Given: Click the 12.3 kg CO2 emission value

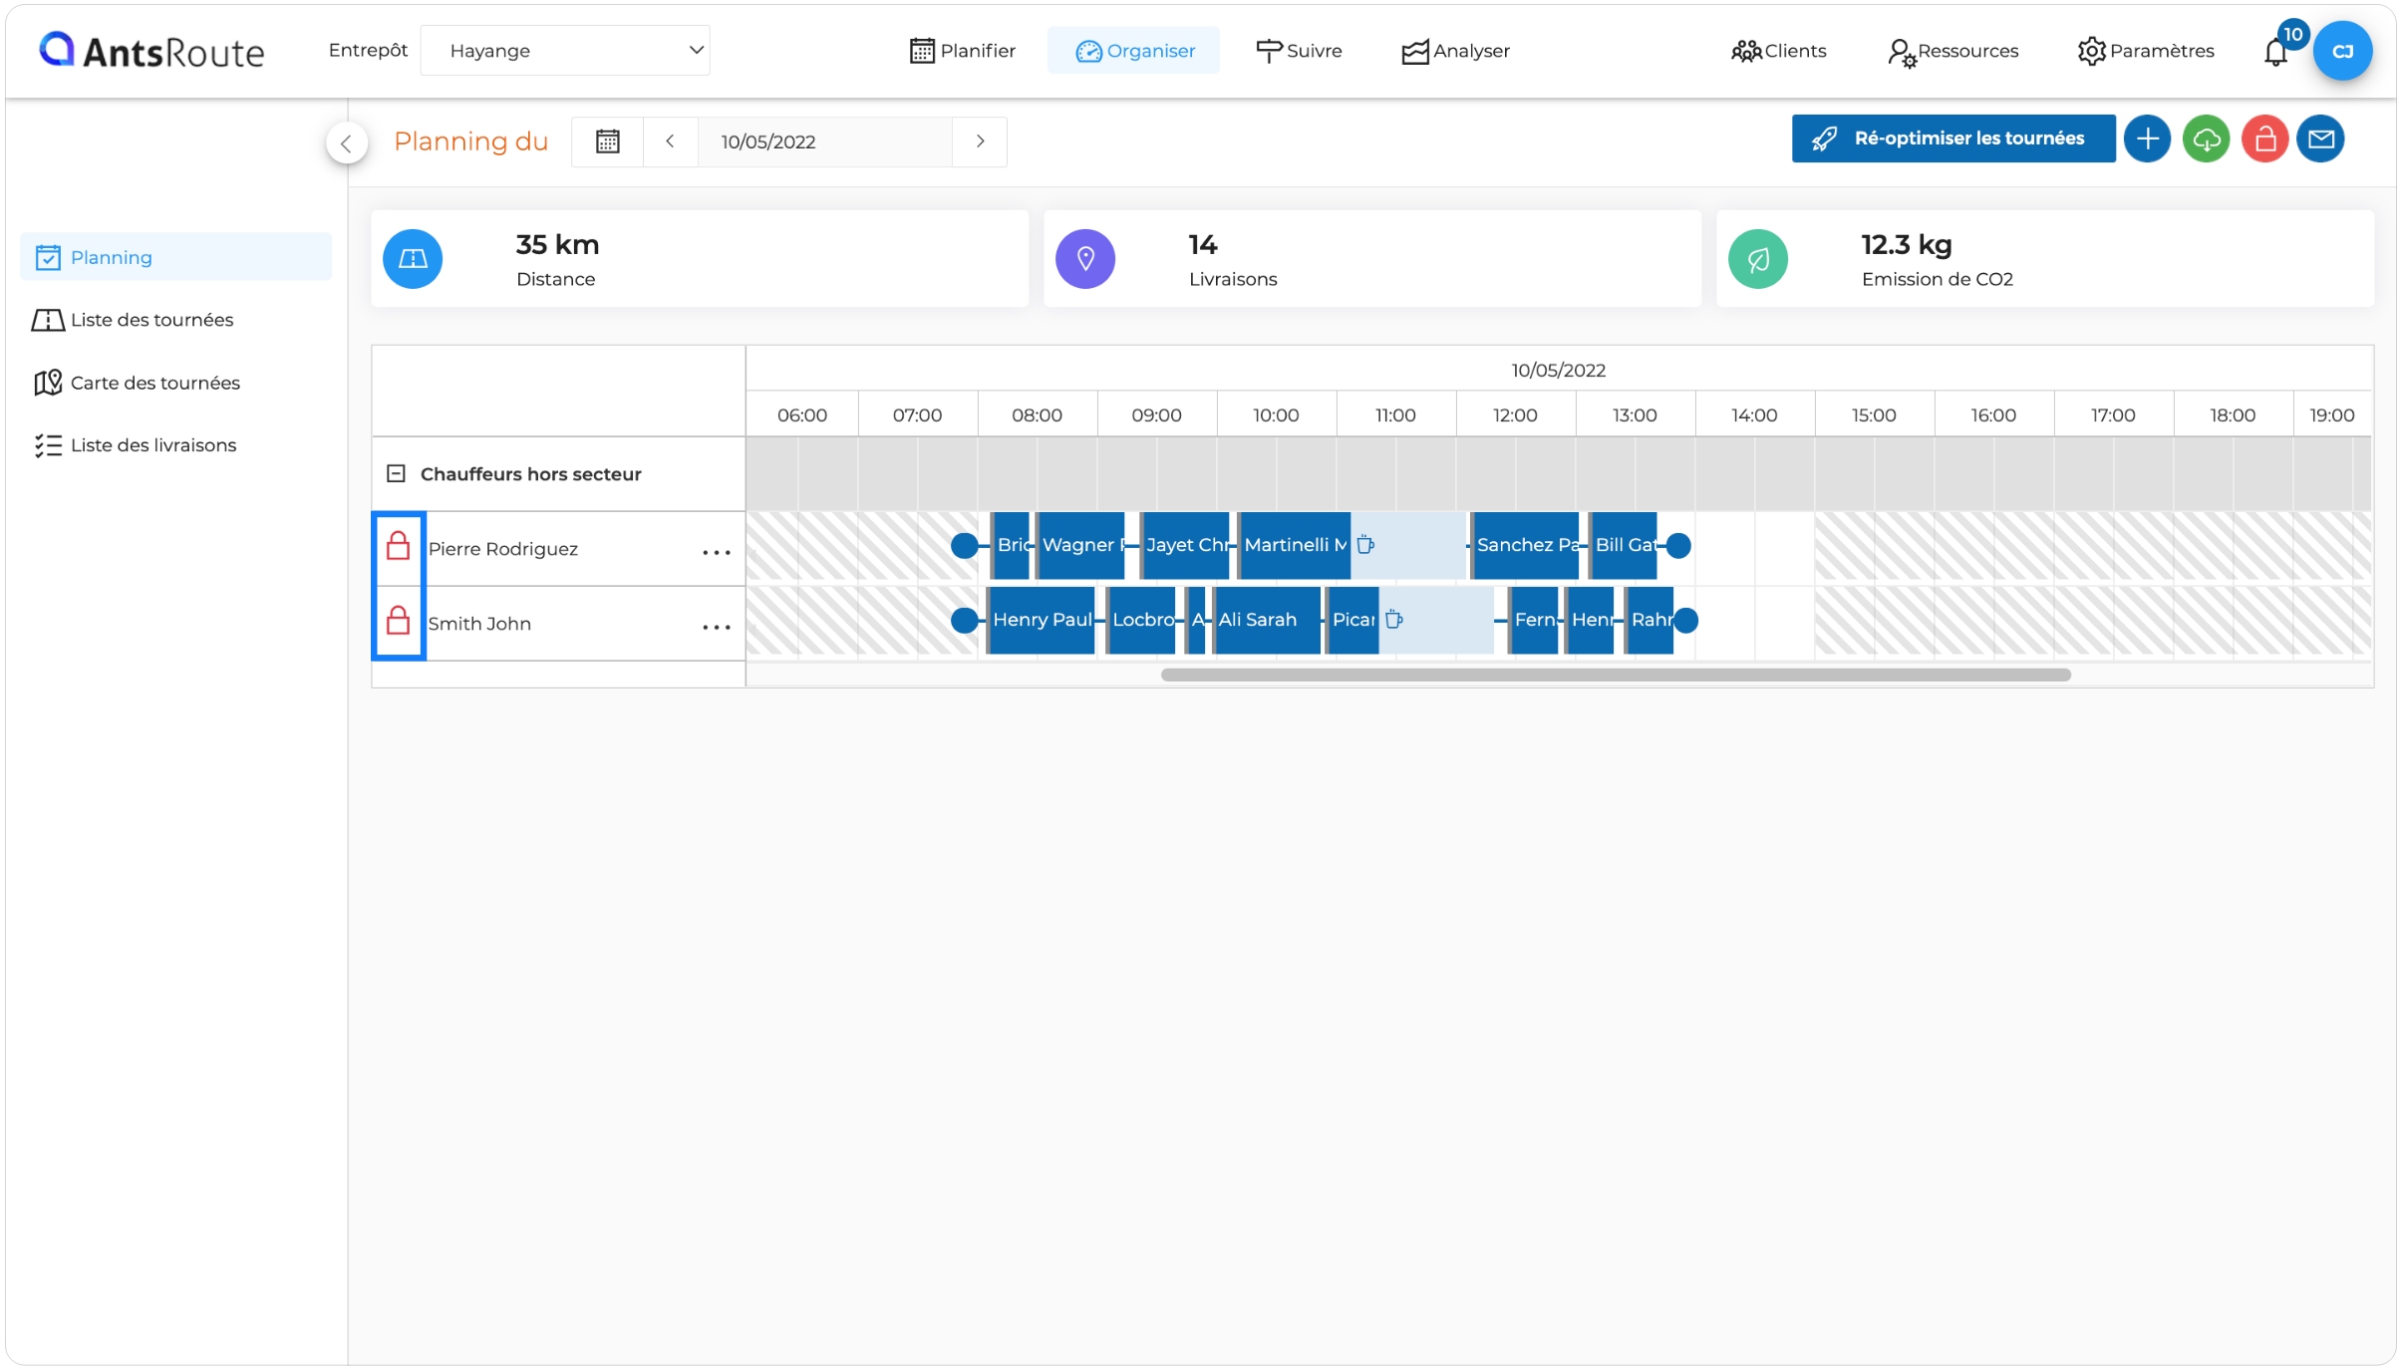Looking at the screenshot, I should [x=1906, y=245].
